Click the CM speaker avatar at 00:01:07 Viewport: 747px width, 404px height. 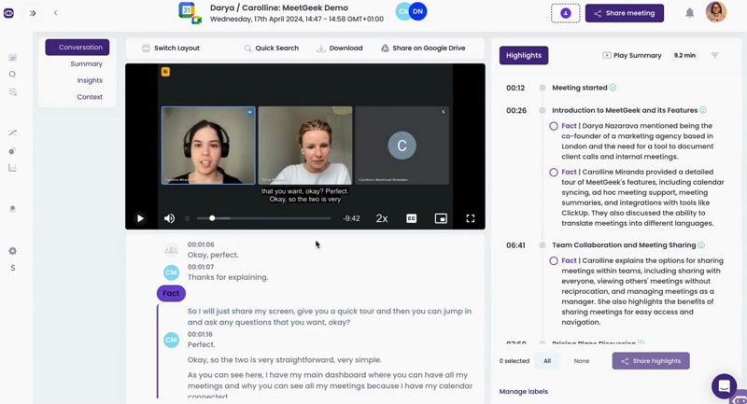171,272
